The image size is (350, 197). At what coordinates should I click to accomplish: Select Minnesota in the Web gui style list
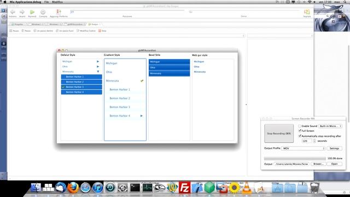pyautogui.click(x=213, y=72)
